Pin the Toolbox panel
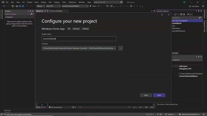The width and height of the screenshot is (207, 116). tap(30, 11)
